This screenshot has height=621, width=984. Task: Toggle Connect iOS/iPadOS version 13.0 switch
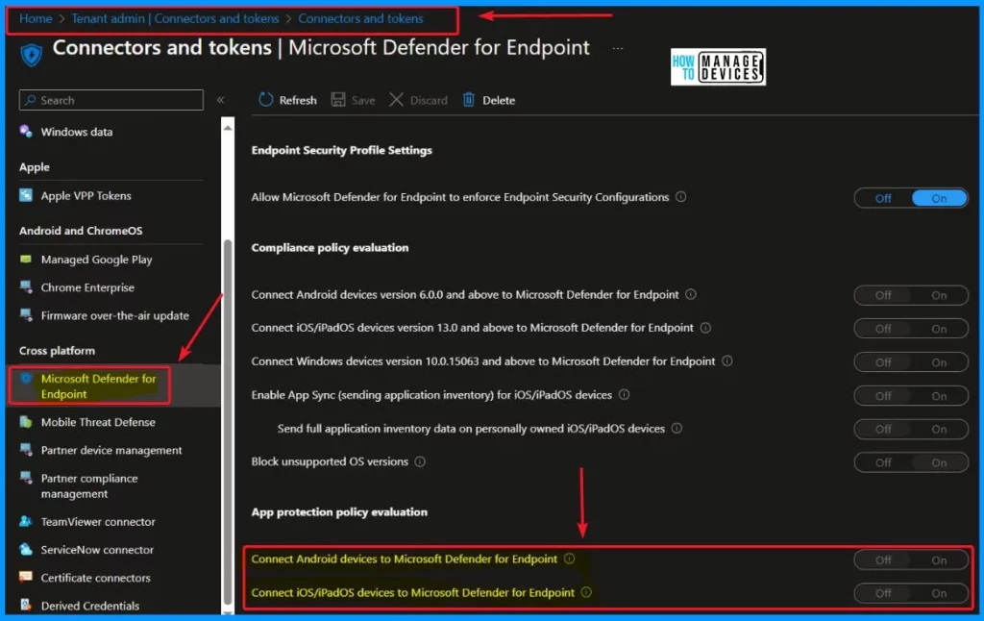[911, 329]
